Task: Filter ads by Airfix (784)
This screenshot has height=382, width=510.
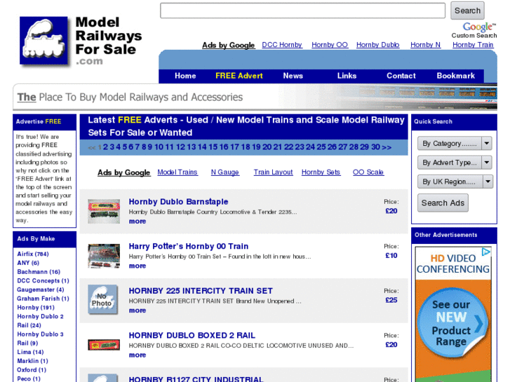Action: [x=33, y=254]
